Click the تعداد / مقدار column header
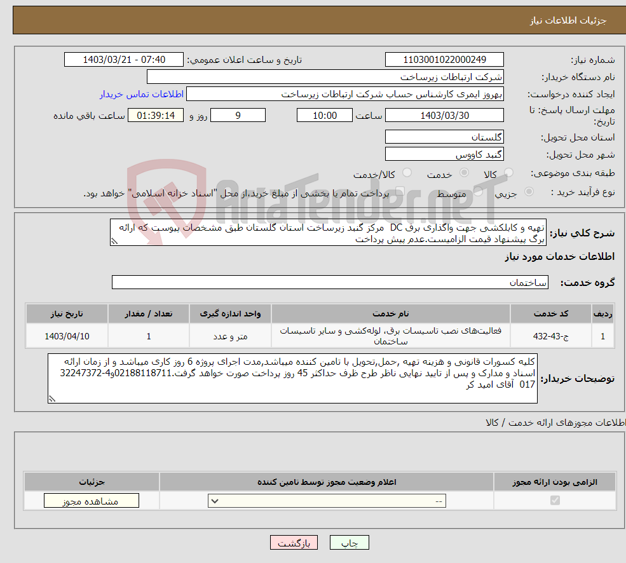The image size is (626, 563). (x=149, y=314)
